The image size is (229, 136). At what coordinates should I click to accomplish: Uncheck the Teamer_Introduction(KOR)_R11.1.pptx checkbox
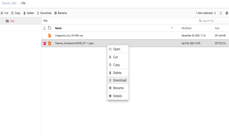[x=45, y=44]
